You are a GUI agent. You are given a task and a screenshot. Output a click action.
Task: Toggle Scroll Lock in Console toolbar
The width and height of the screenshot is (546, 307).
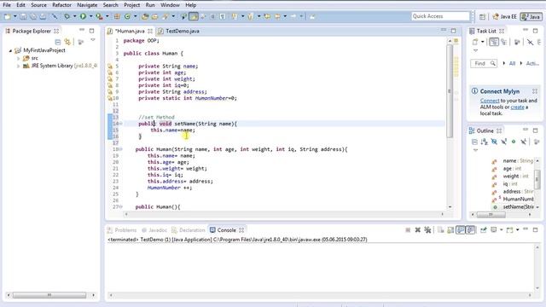point(450,230)
